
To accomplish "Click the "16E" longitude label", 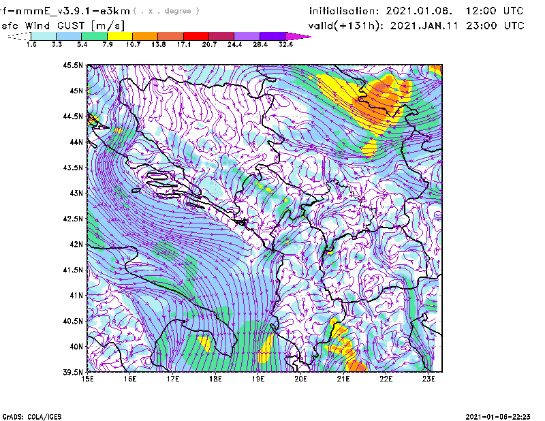I will [x=130, y=379].
